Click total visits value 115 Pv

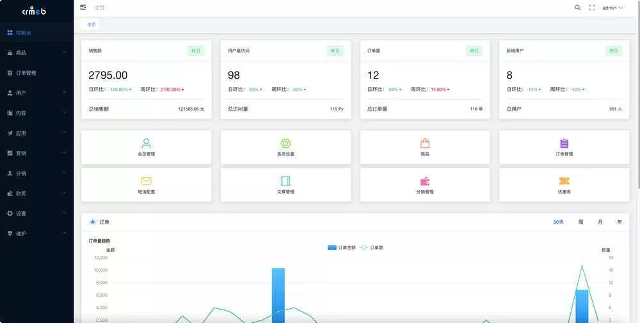point(337,109)
